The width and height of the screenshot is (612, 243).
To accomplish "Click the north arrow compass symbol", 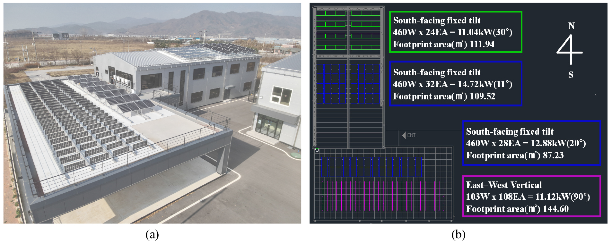I will 570,49.
